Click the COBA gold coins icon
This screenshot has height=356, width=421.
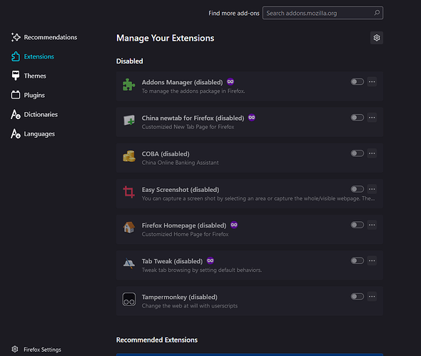tap(129, 156)
